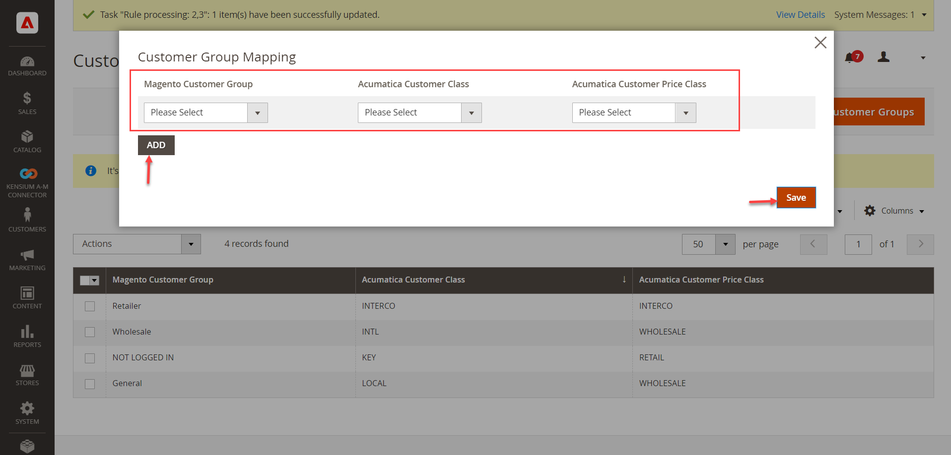Image resolution: width=951 pixels, height=455 pixels.
Task: Open the Reports sidebar section
Action: pyautogui.click(x=27, y=336)
